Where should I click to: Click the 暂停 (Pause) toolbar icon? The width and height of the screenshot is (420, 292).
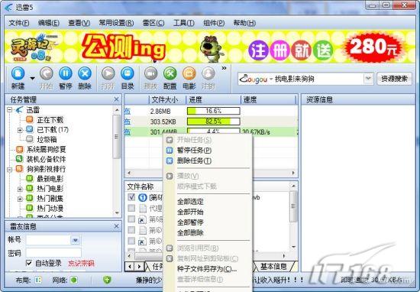(66, 73)
